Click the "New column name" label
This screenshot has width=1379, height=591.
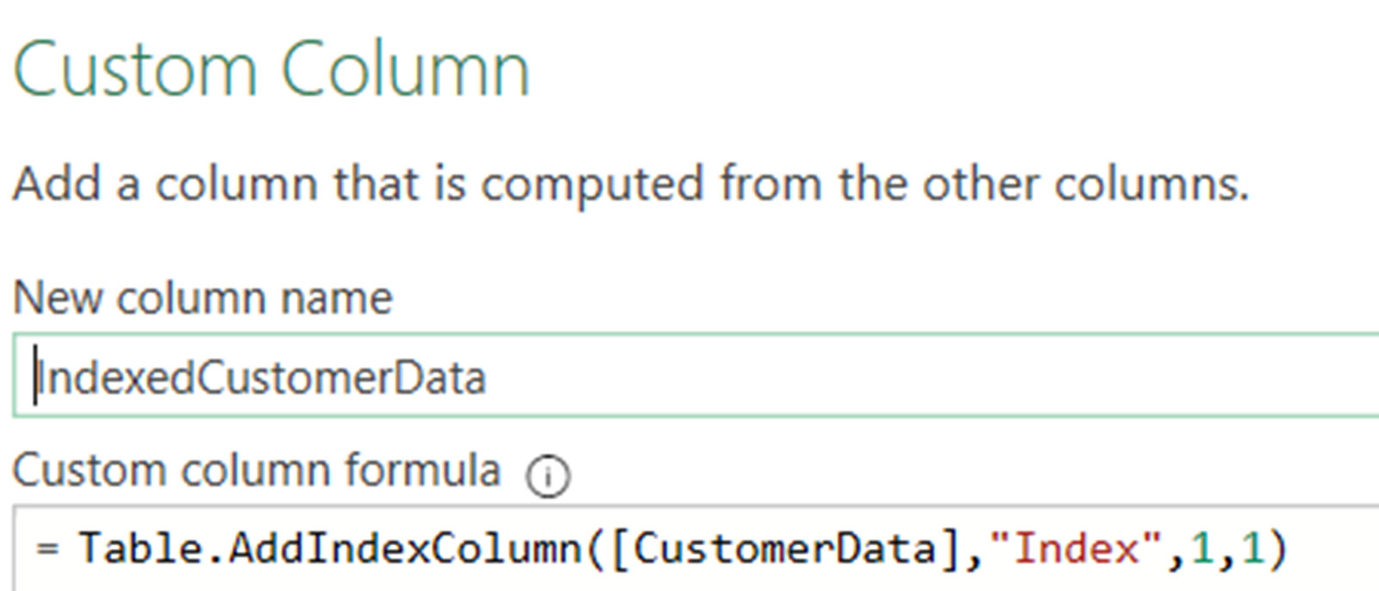(x=203, y=298)
